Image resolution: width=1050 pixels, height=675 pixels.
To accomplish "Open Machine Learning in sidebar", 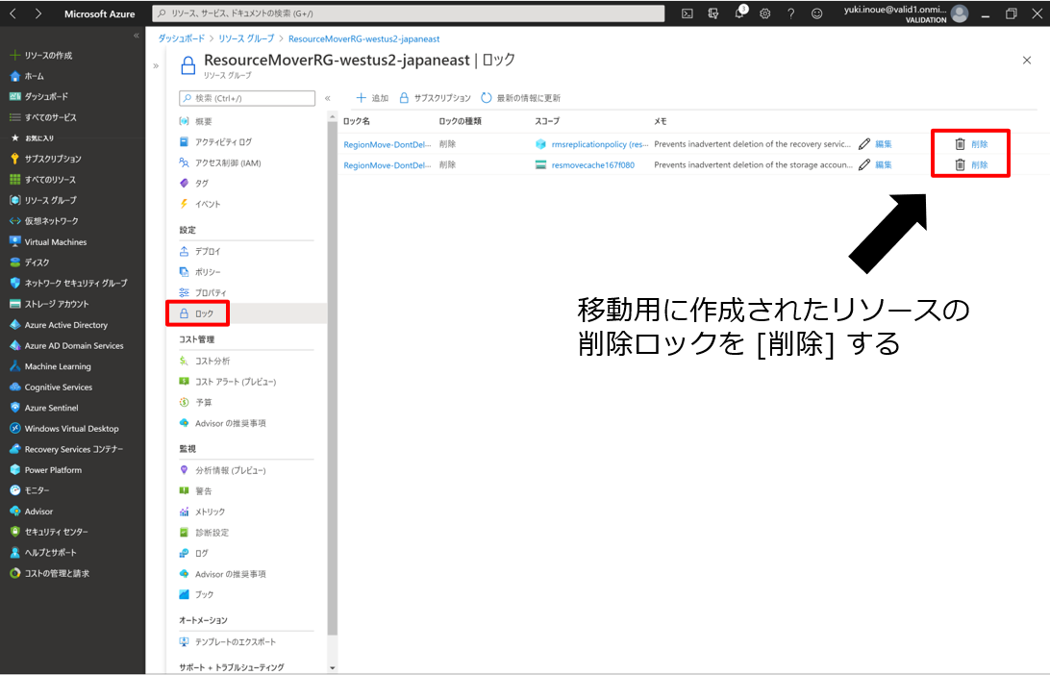I will click(50, 366).
